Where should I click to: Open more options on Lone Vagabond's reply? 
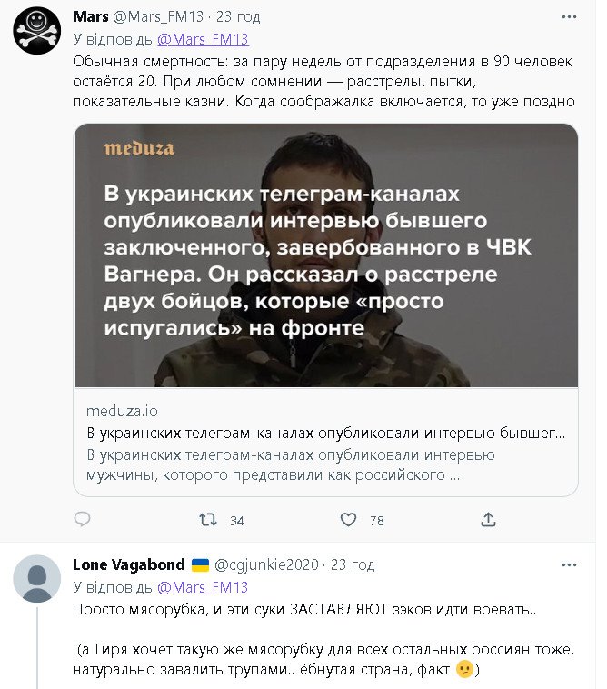coord(570,564)
